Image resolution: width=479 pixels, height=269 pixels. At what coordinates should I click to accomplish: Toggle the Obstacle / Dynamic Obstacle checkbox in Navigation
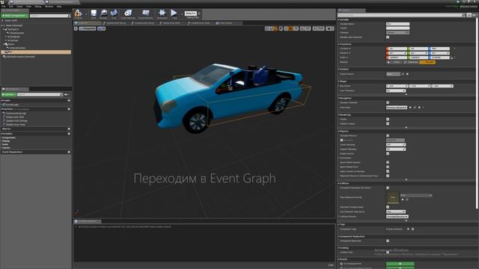pyautogui.click(x=388, y=103)
